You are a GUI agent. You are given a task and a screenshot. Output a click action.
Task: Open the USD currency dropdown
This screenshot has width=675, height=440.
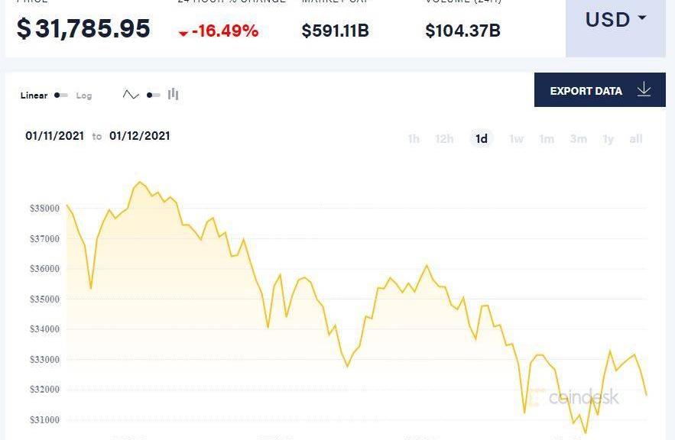(x=615, y=20)
